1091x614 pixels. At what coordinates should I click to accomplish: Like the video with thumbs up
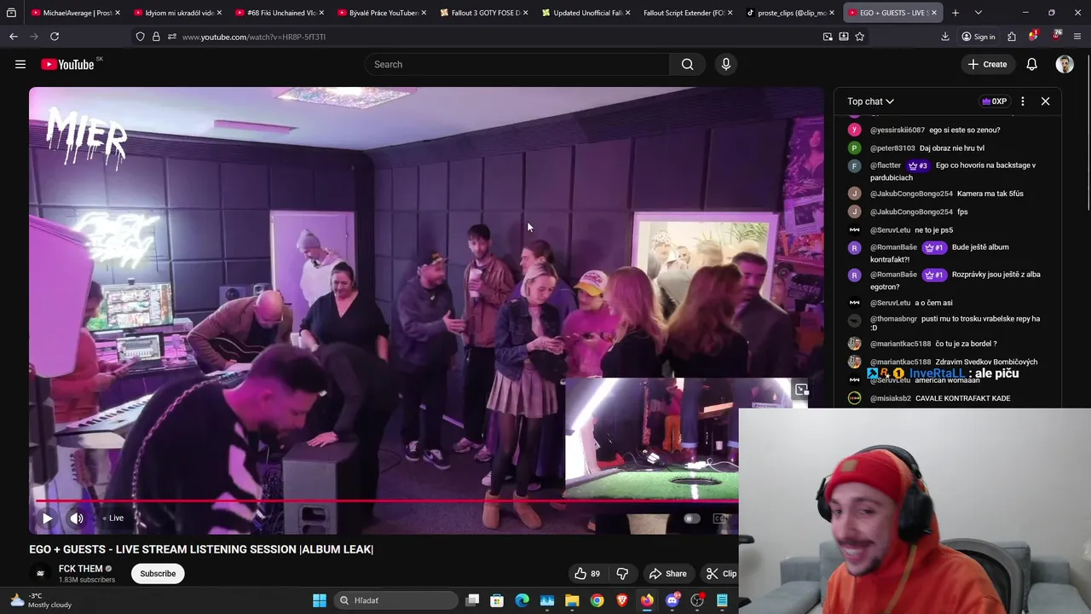[586, 574]
